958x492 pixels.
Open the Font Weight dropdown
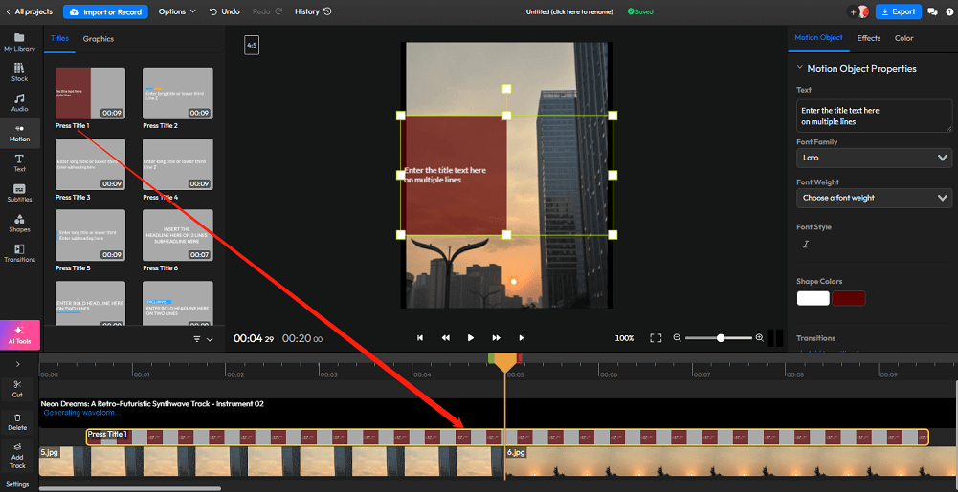pos(874,198)
